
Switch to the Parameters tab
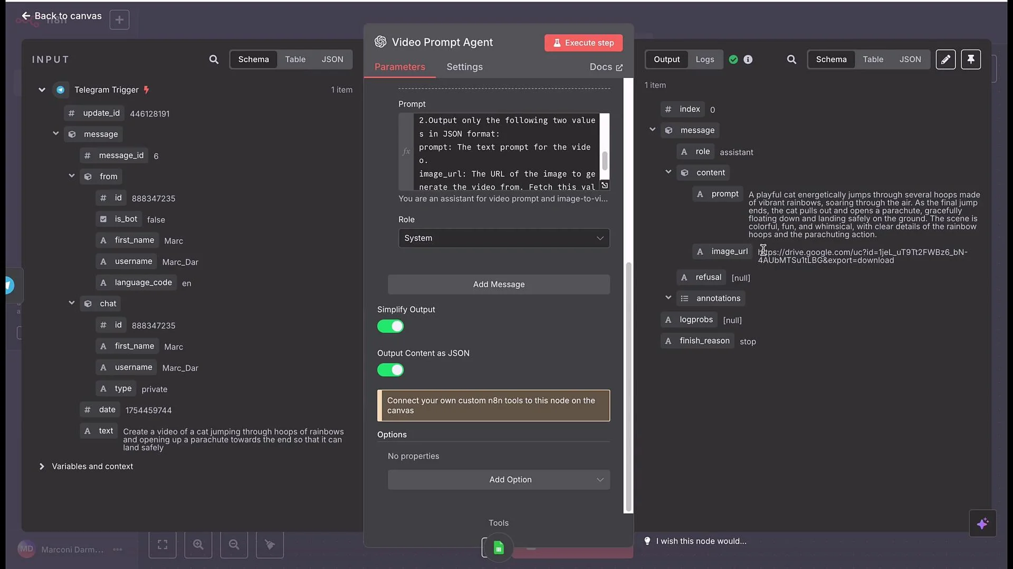[399, 67]
